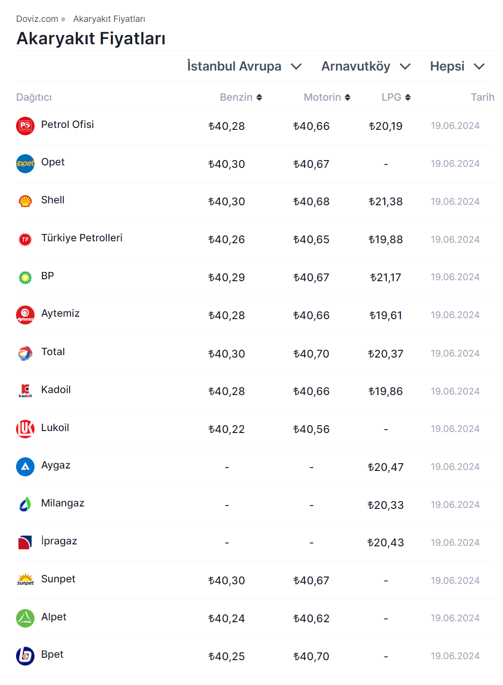
Task: Sort the table by Benzin price
Action: click(241, 97)
